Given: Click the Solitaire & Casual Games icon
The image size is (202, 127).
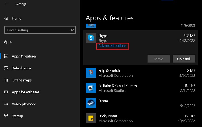Looking at the screenshot, I should [x=91, y=88].
